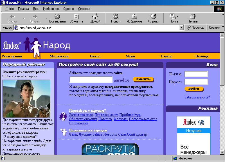225x162 pixels.
Task: Open the Зачем это надо link
Action: [x=81, y=115]
